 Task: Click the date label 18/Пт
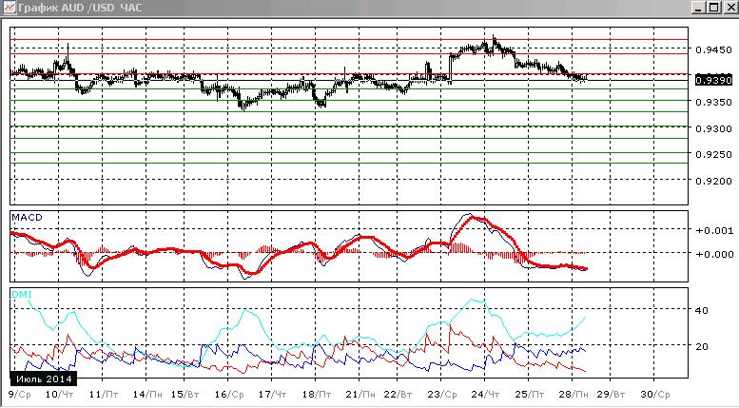pyautogui.click(x=317, y=395)
